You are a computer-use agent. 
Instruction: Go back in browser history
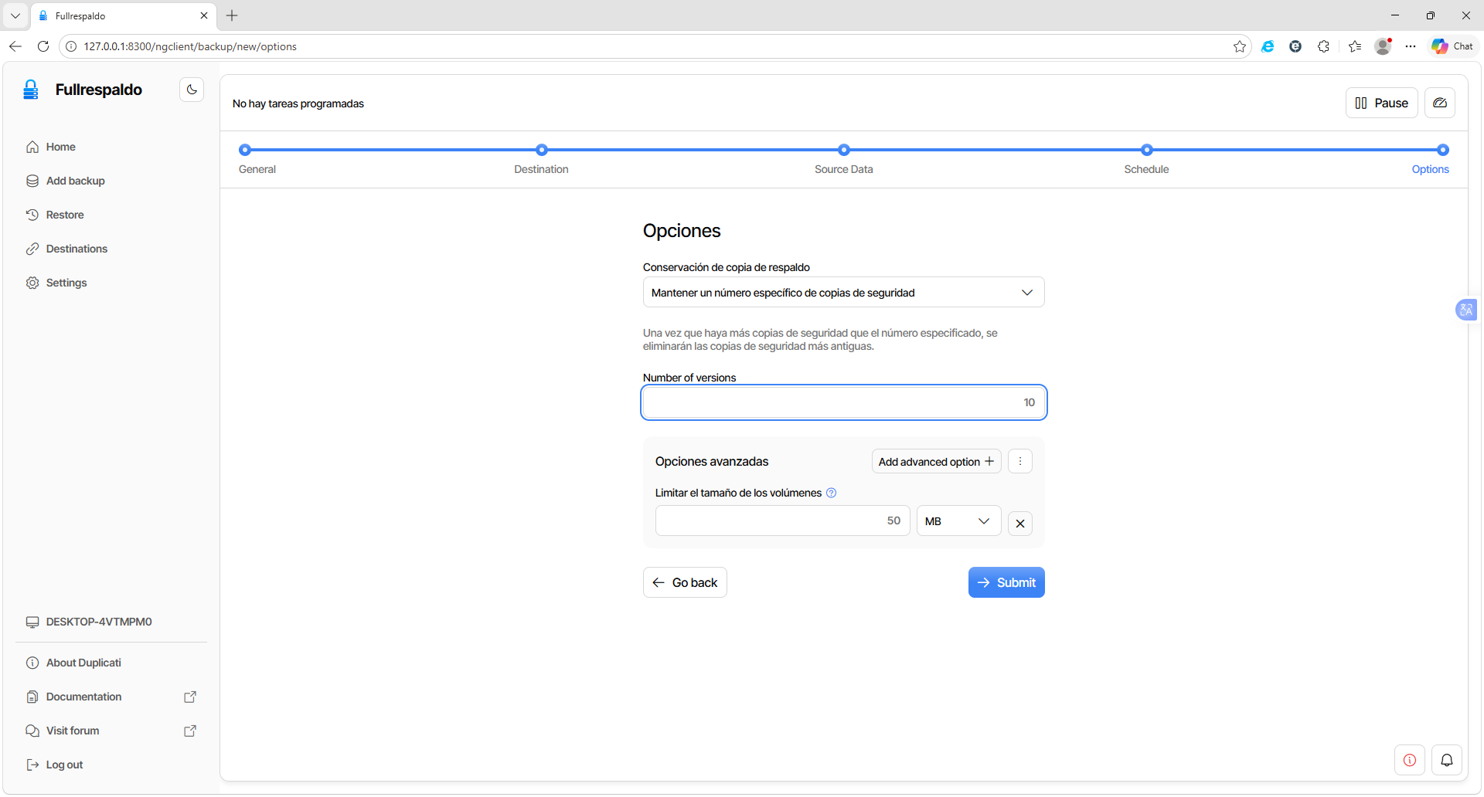click(x=15, y=46)
